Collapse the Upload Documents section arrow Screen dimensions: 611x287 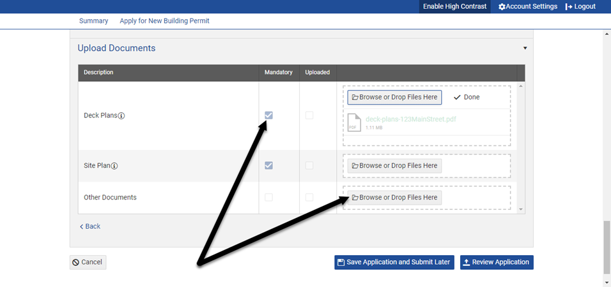point(525,48)
